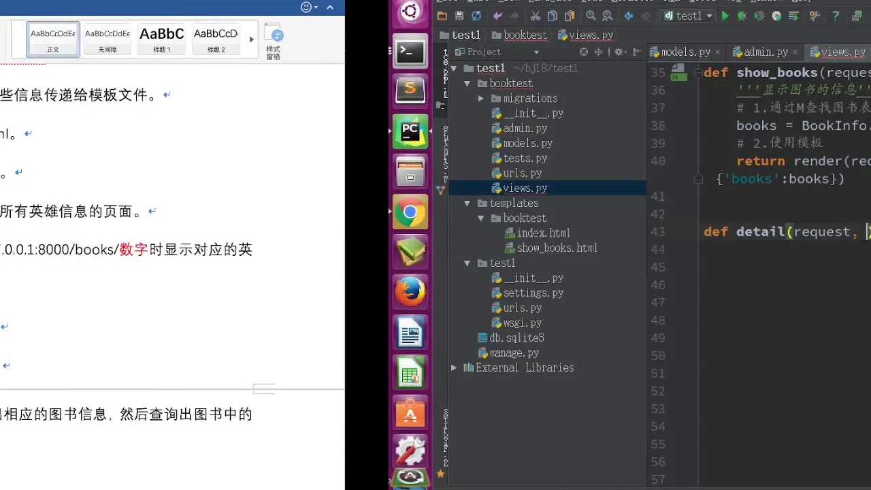Click the Profile run icon

pyautogui.click(x=776, y=16)
